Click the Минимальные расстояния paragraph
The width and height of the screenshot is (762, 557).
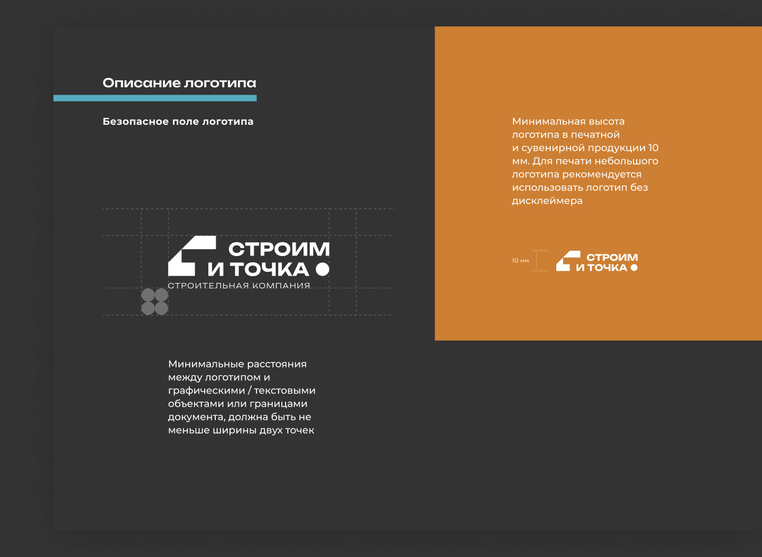point(241,397)
